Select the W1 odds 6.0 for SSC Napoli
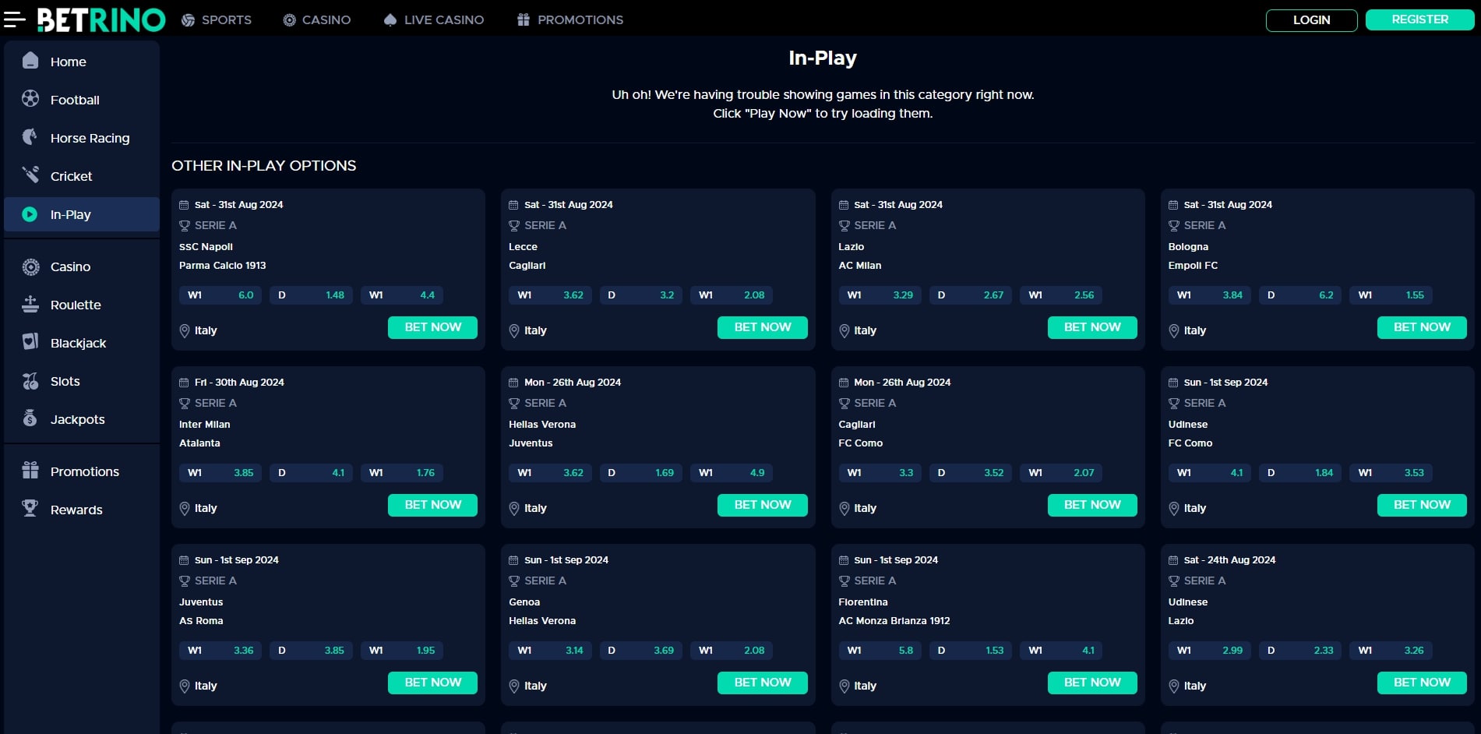This screenshot has height=734, width=1481. (220, 295)
